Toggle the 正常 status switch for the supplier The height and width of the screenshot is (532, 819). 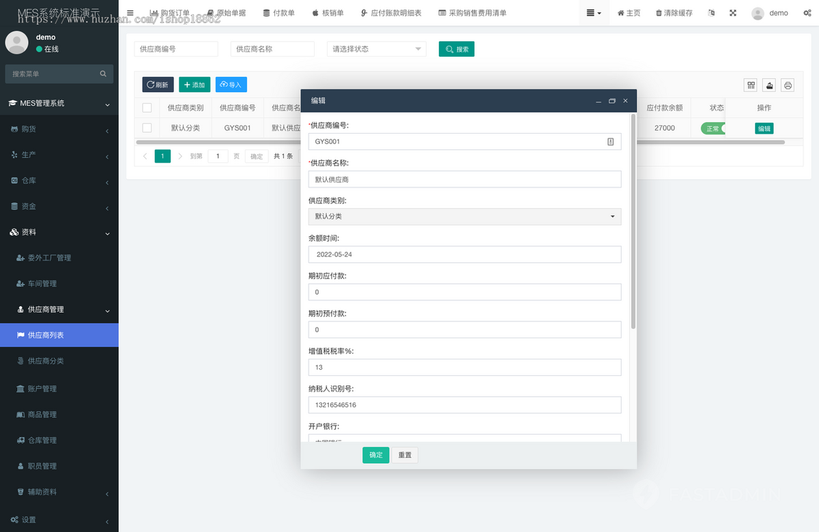point(714,128)
